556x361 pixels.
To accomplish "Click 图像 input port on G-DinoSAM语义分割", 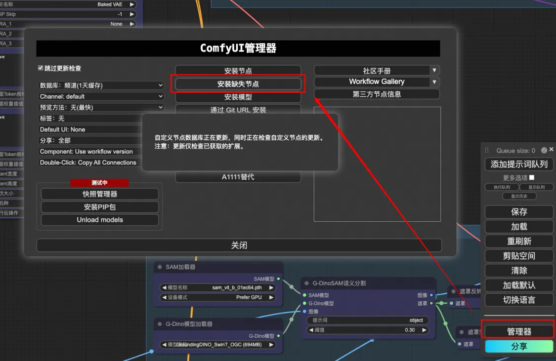I will pyautogui.click(x=304, y=312).
